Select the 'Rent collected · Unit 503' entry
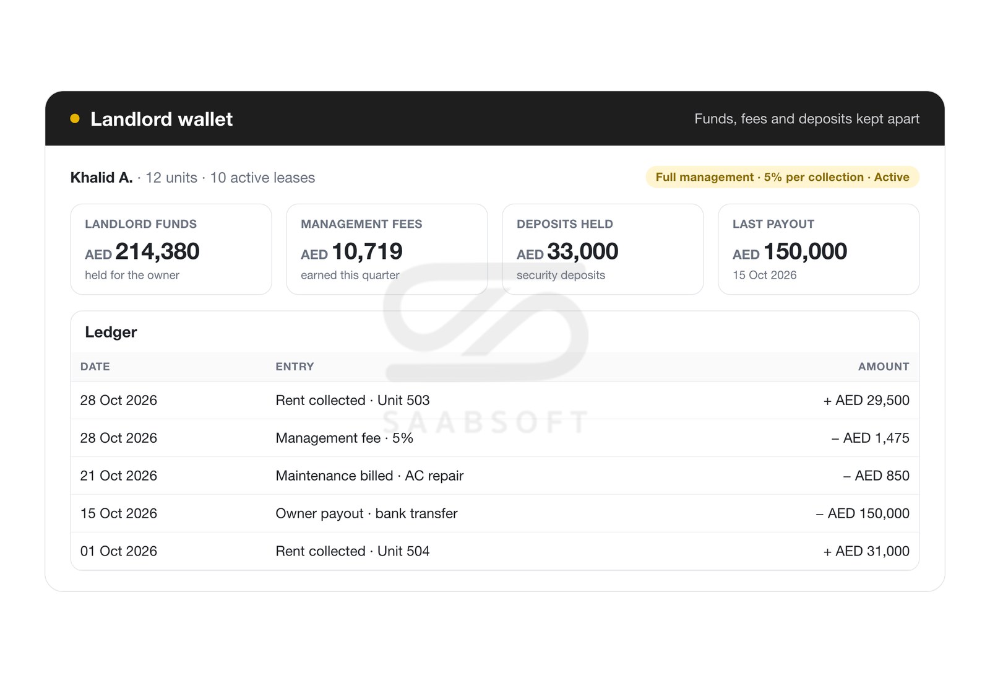 tap(353, 401)
